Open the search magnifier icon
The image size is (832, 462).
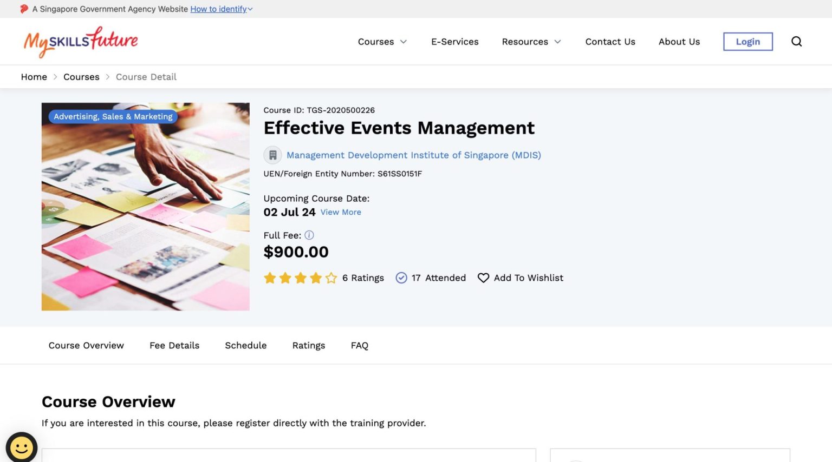(796, 41)
